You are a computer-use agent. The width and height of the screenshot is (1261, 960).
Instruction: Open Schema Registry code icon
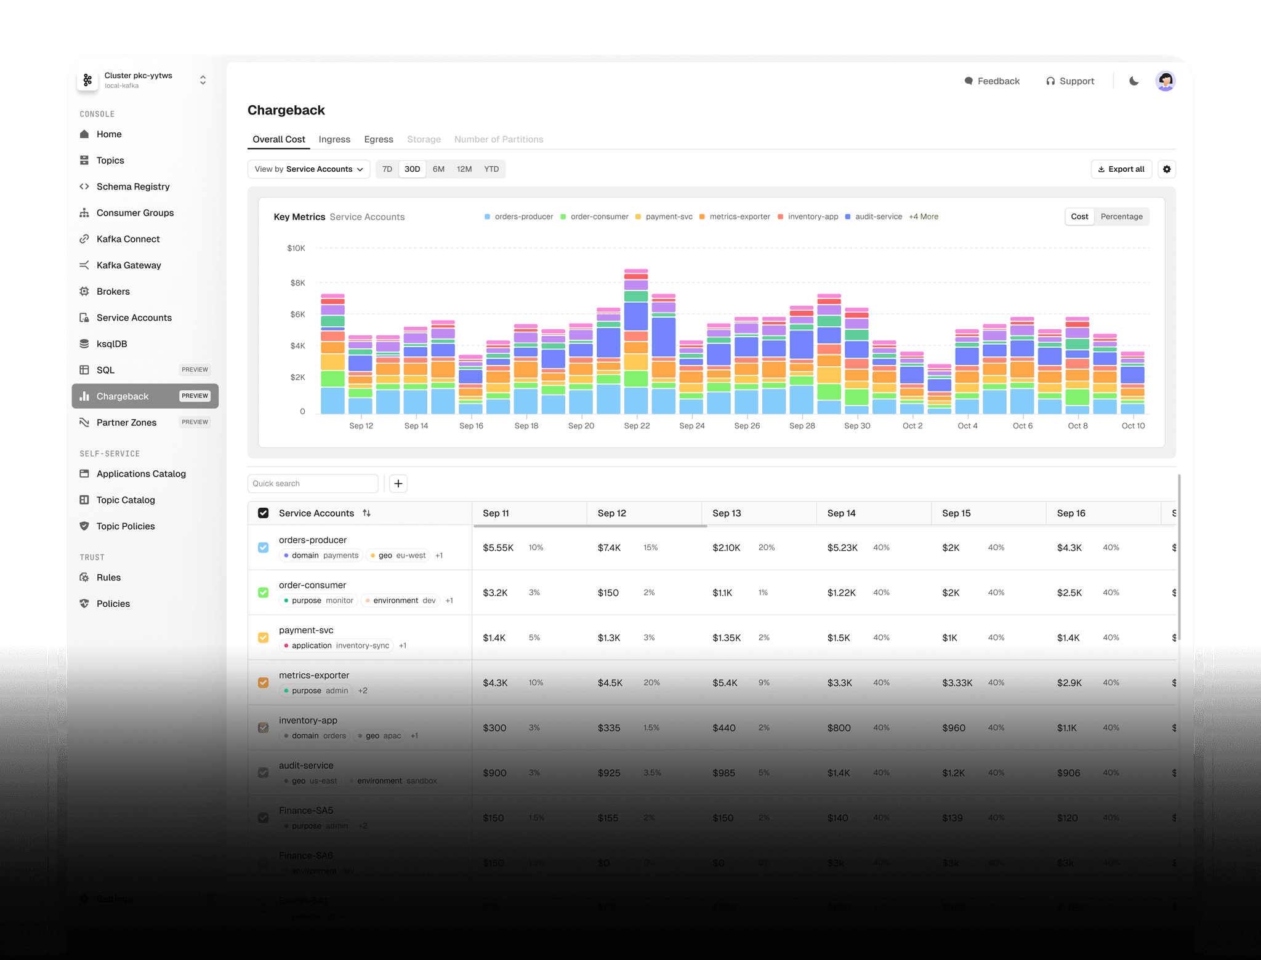click(84, 186)
